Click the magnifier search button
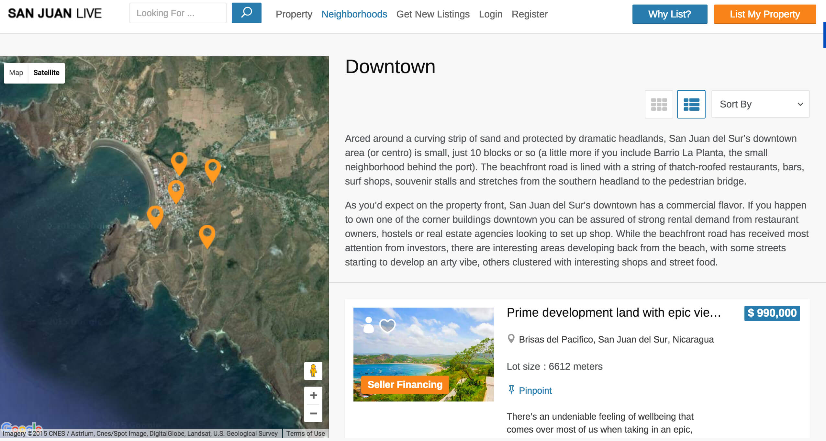The image size is (826, 441). 246,13
